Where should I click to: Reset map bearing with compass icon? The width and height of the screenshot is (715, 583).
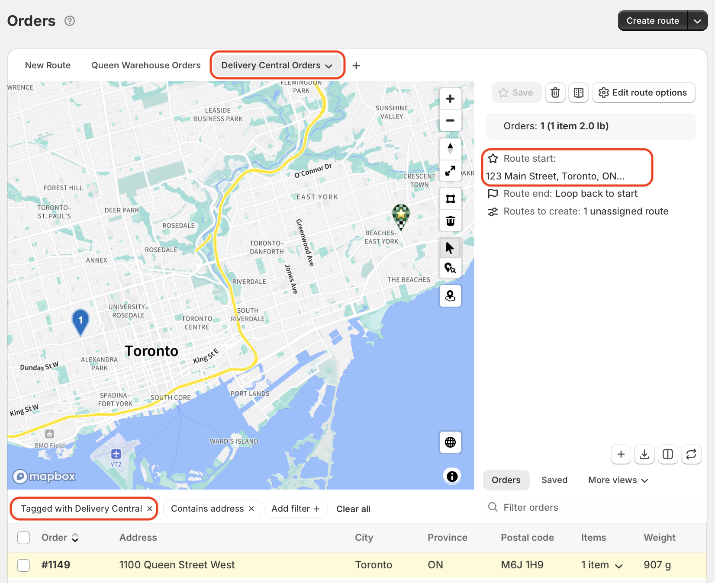tap(450, 148)
